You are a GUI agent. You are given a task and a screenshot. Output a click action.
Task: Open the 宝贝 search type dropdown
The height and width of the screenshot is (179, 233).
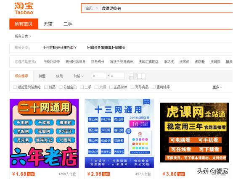(92, 8)
